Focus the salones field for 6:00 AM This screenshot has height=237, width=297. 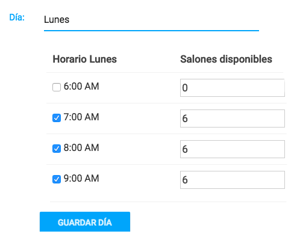[233, 88]
